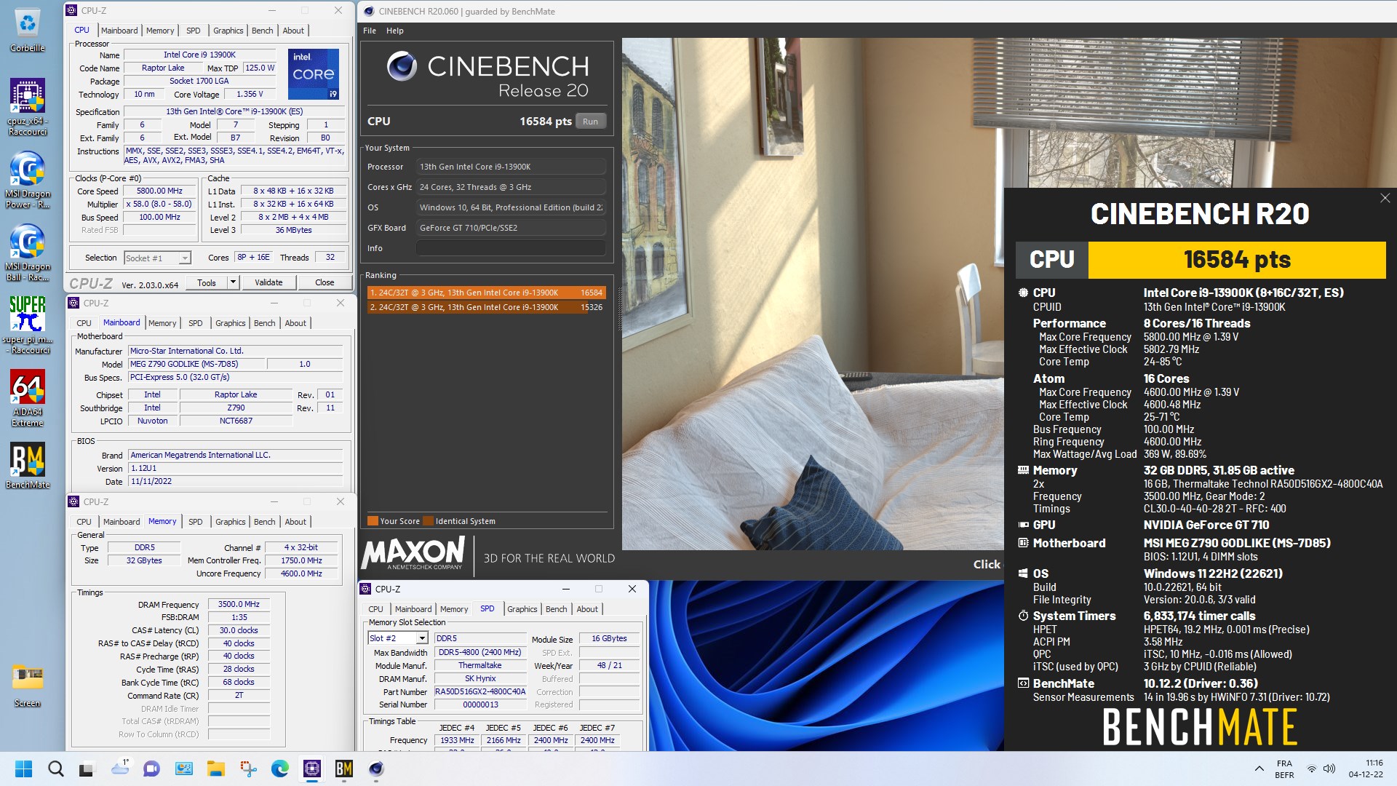Screen dimensions: 1397x786
Task: Open the Help menu in Cinebench
Action: 394,31
